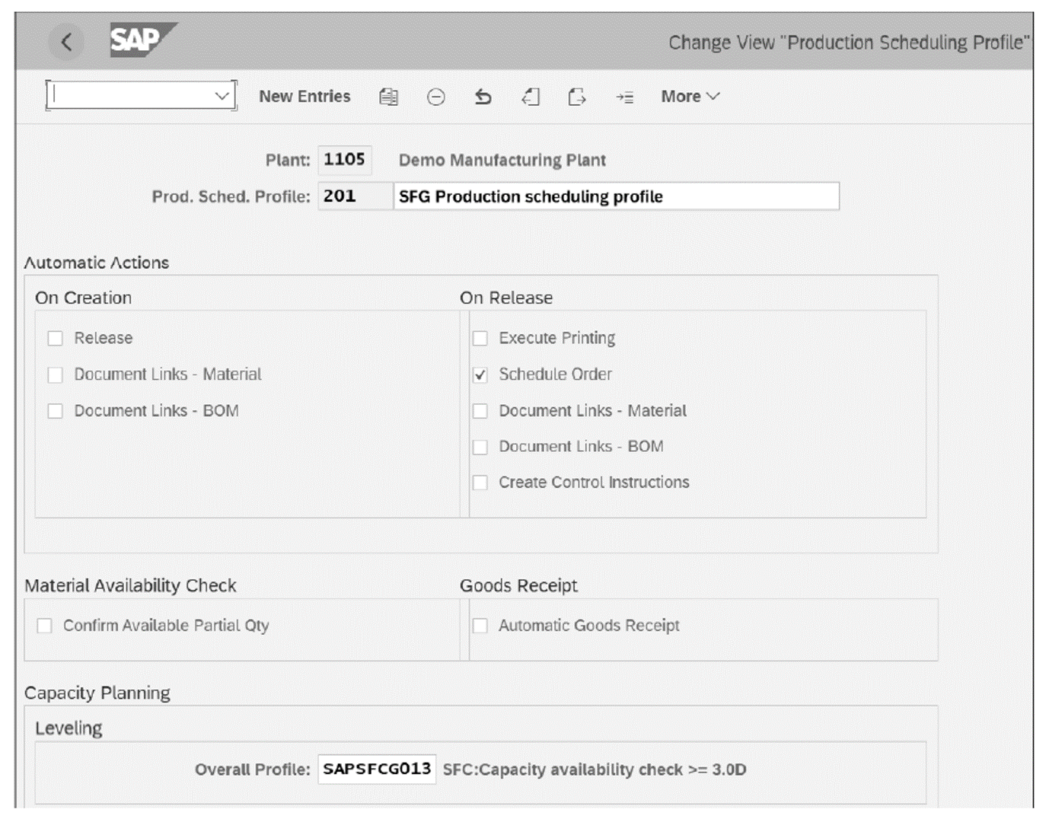The image size is (1049, 822).
Task: Toggle Create Control Instructions
Action: coord(480,482)
